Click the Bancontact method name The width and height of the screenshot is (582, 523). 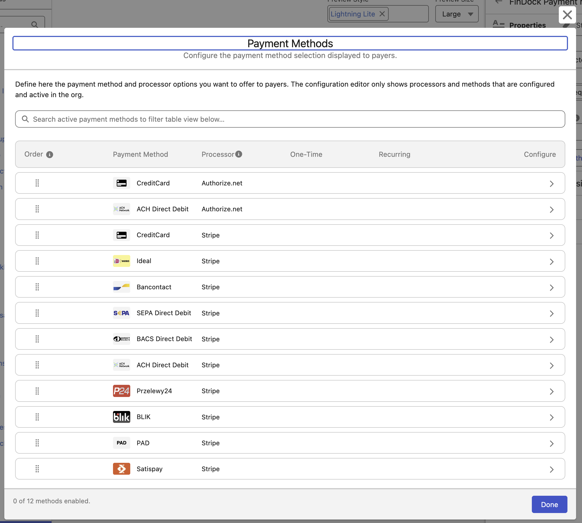point(154,287)
